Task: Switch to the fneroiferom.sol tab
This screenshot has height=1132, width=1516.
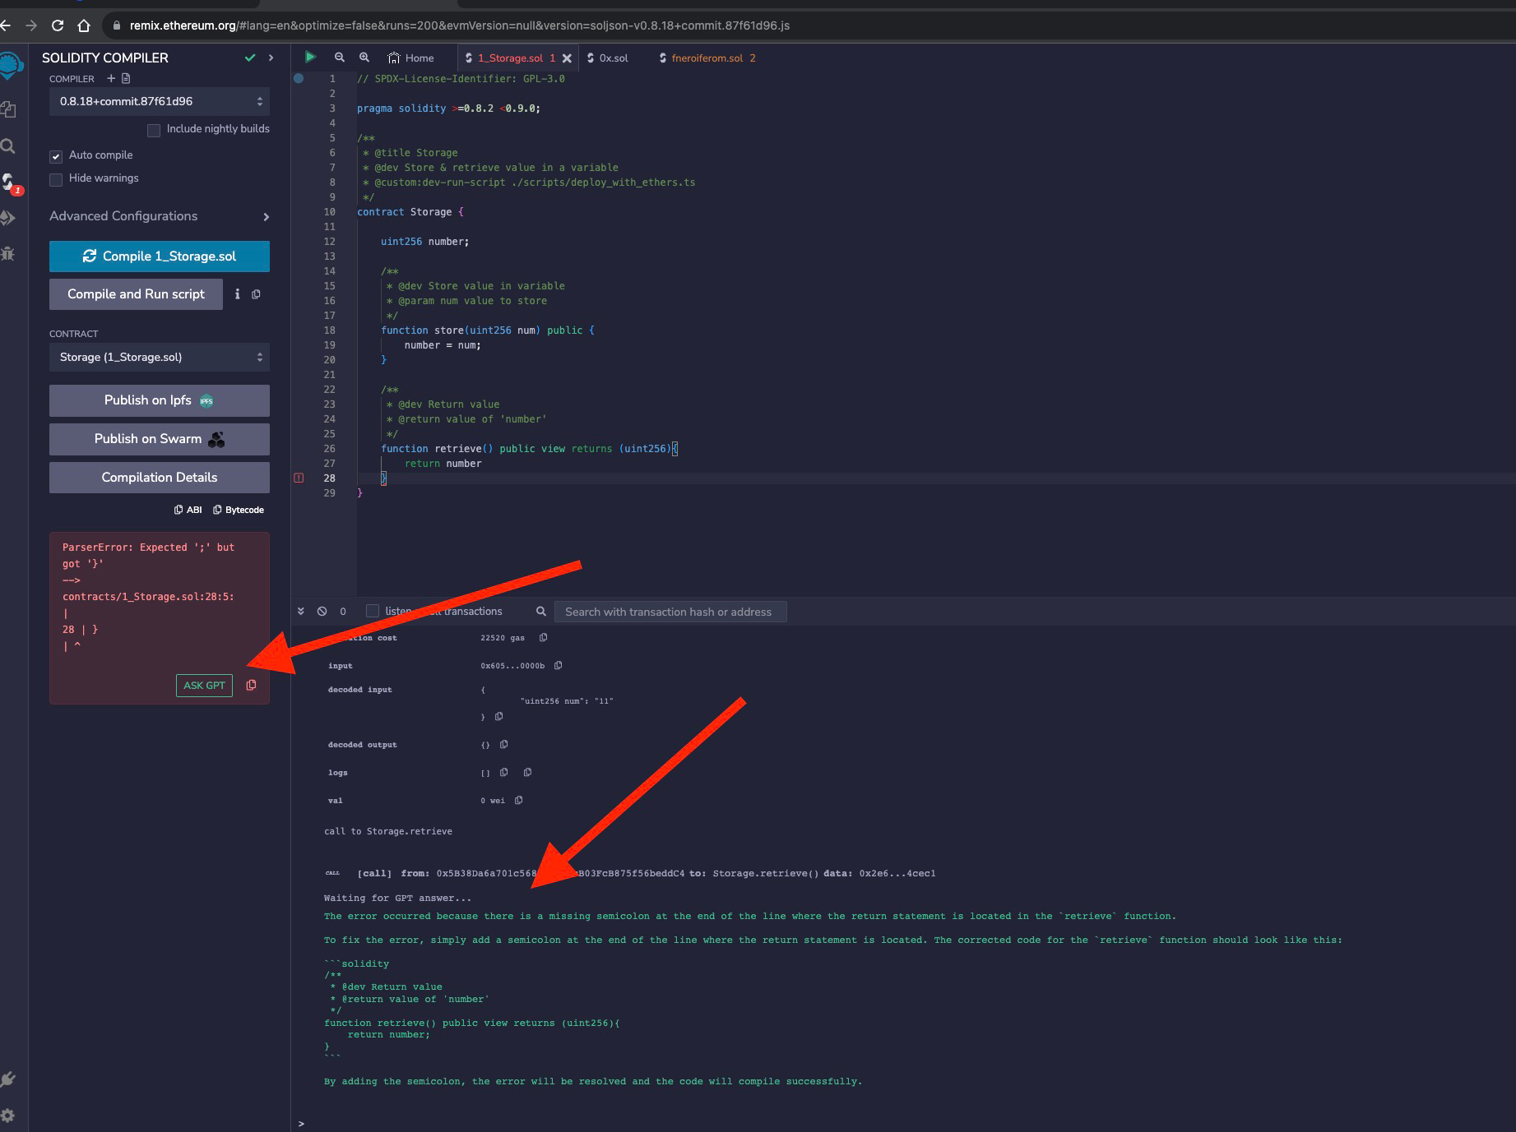Action: (706, 58)
